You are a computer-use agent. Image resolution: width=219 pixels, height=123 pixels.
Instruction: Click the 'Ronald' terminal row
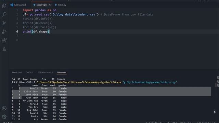coord(39,113)
